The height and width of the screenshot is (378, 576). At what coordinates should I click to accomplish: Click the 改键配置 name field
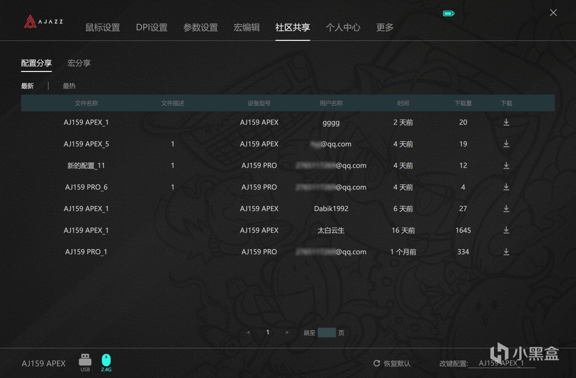tap(502, 363)
